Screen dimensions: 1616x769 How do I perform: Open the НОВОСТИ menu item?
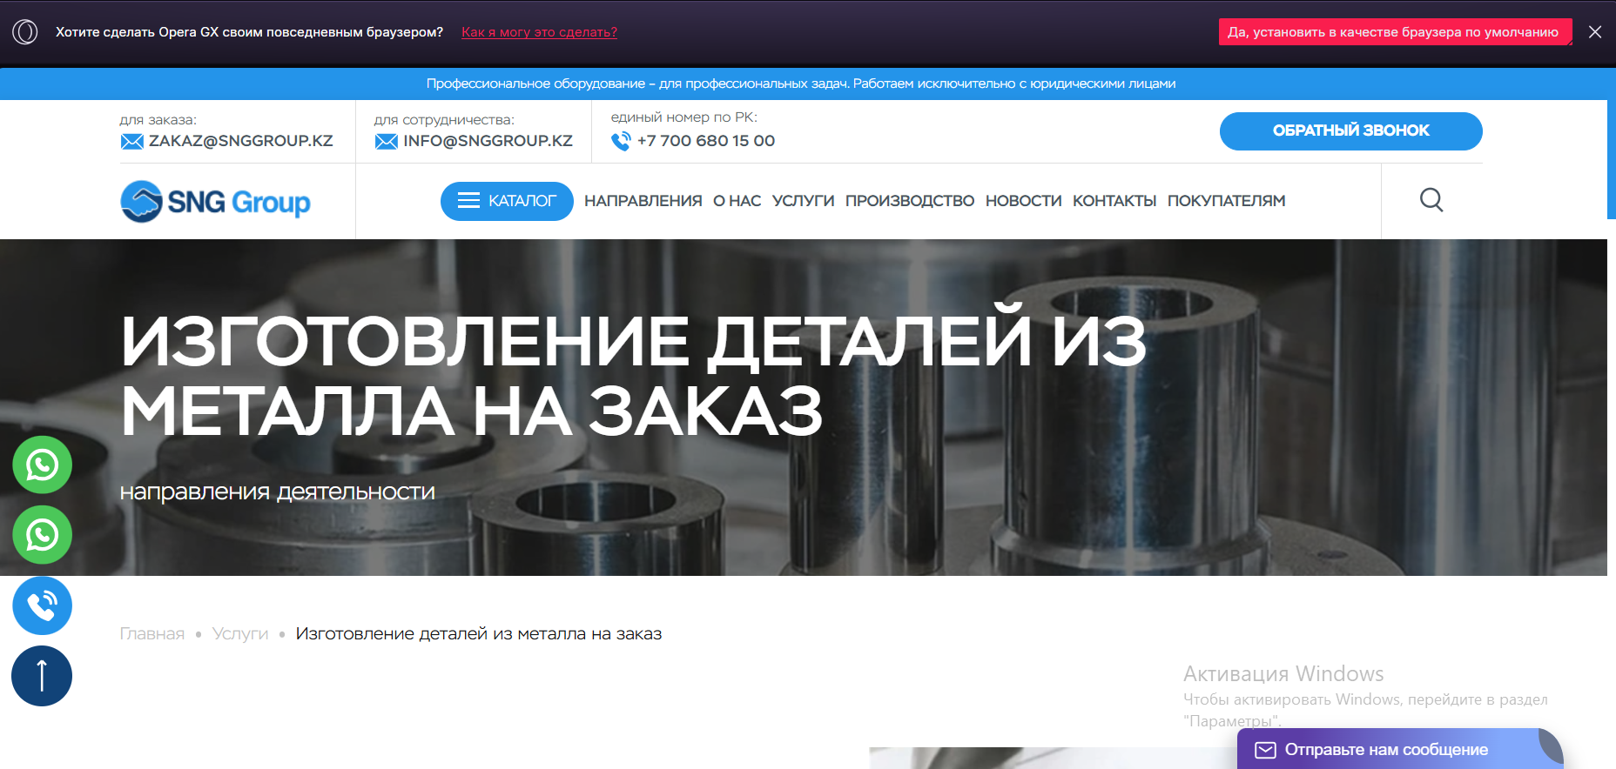coord(1023,201)
